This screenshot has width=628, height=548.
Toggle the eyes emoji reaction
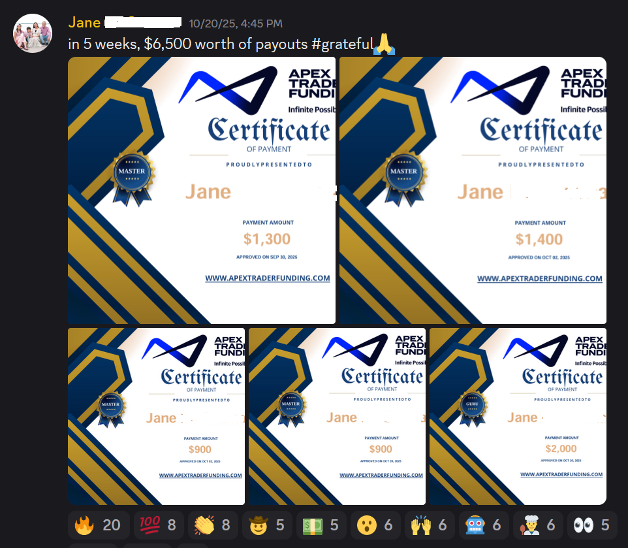(x=592, y=524)
